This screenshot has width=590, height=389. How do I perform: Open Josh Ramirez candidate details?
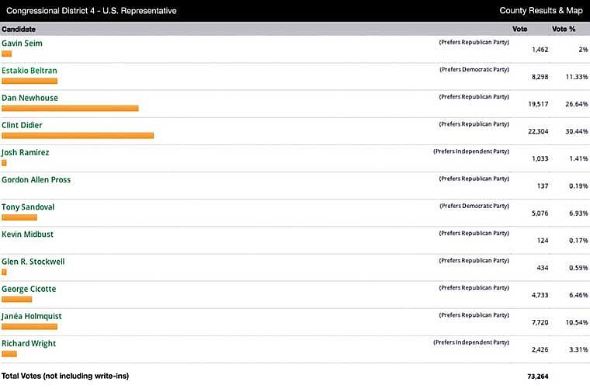[25, 152]
